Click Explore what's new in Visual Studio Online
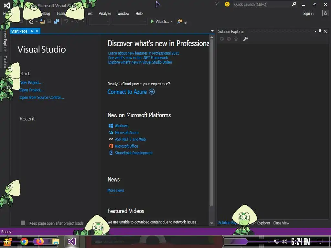The height and width of the screenshot is (248, 331). [x=140, y=62]
